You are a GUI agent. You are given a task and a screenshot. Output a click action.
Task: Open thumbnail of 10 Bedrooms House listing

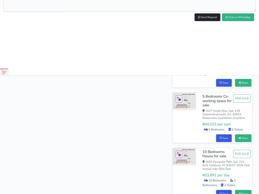pyautogui.click(x=184, y=157)
